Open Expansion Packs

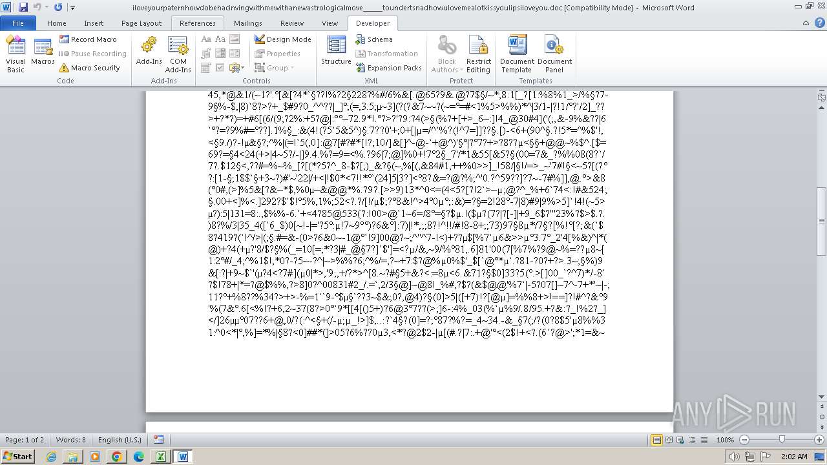pyautogui.click(x=389, y=68)
